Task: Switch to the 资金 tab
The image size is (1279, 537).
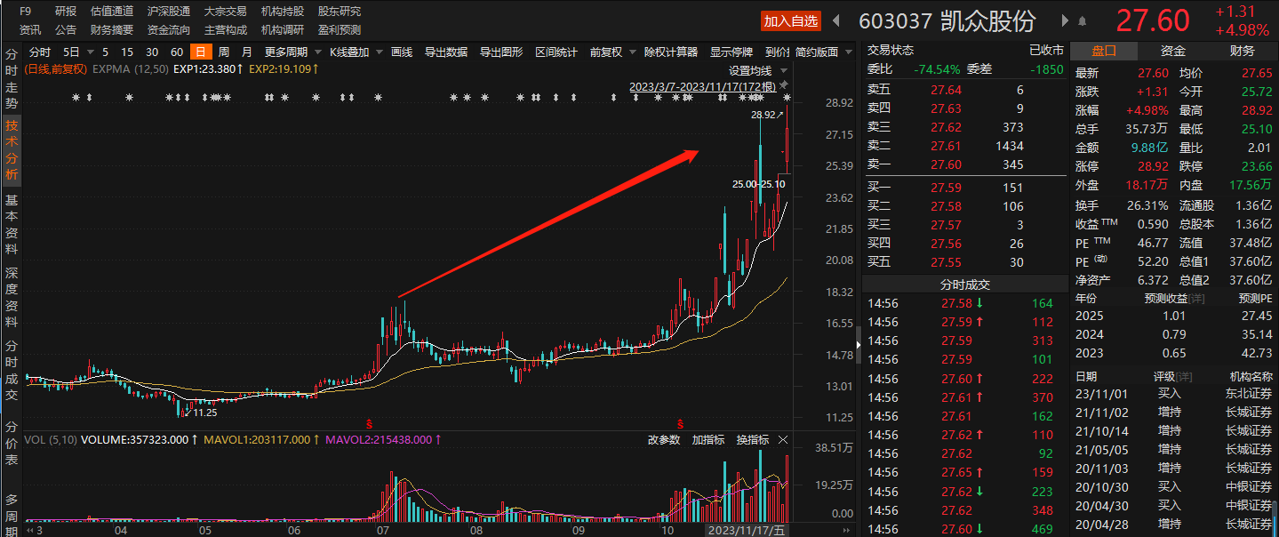Action: (x=1173, y=51)
